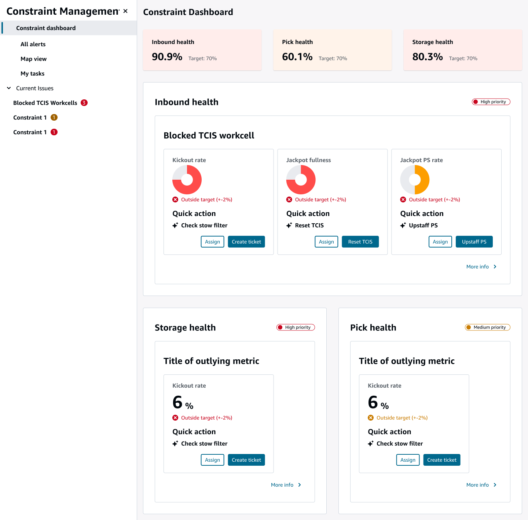Click the Jackpot fullness donut chart
528x520 pixels.
301,180
